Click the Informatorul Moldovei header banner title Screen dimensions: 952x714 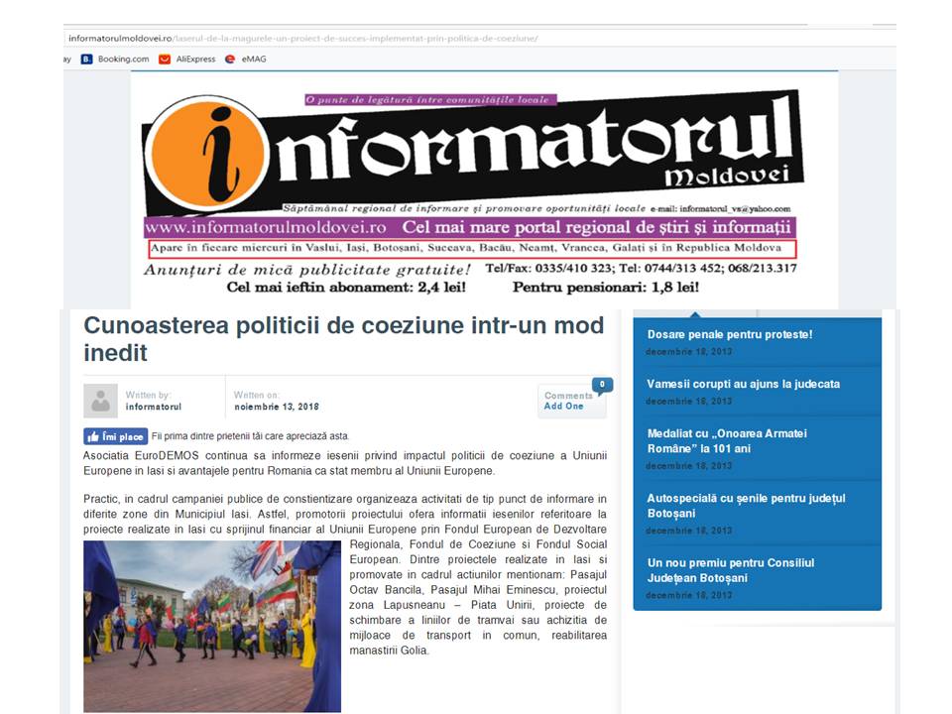474,153
